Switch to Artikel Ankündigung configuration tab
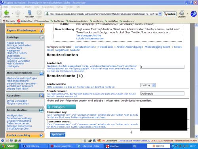This screenshot has height=149, width=198. [x=129, y=47]
